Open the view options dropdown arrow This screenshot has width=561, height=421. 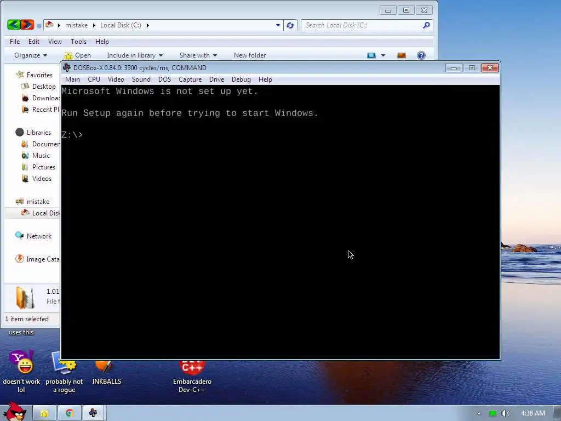pos(383,55)
